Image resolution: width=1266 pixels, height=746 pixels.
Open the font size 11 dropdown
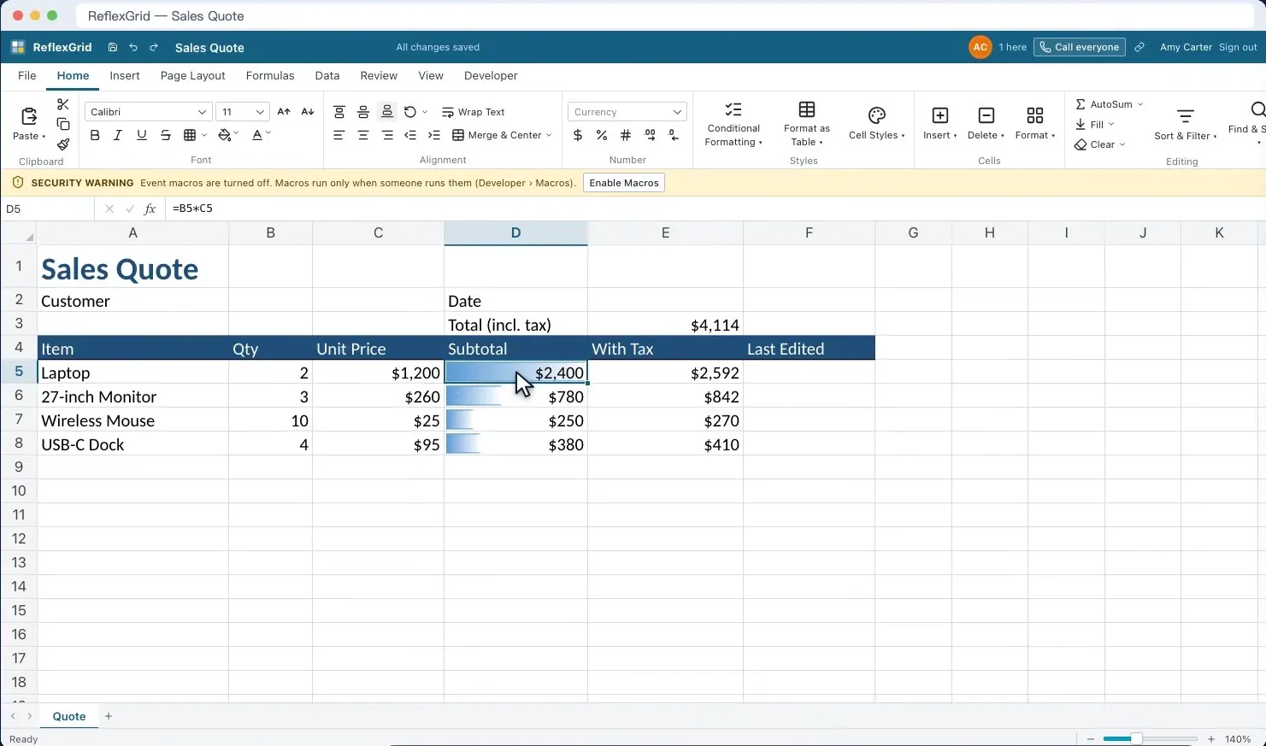point(243,112)
